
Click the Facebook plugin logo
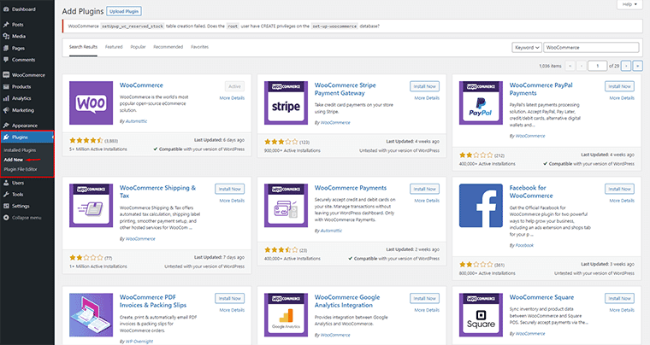tap(481, 206)
